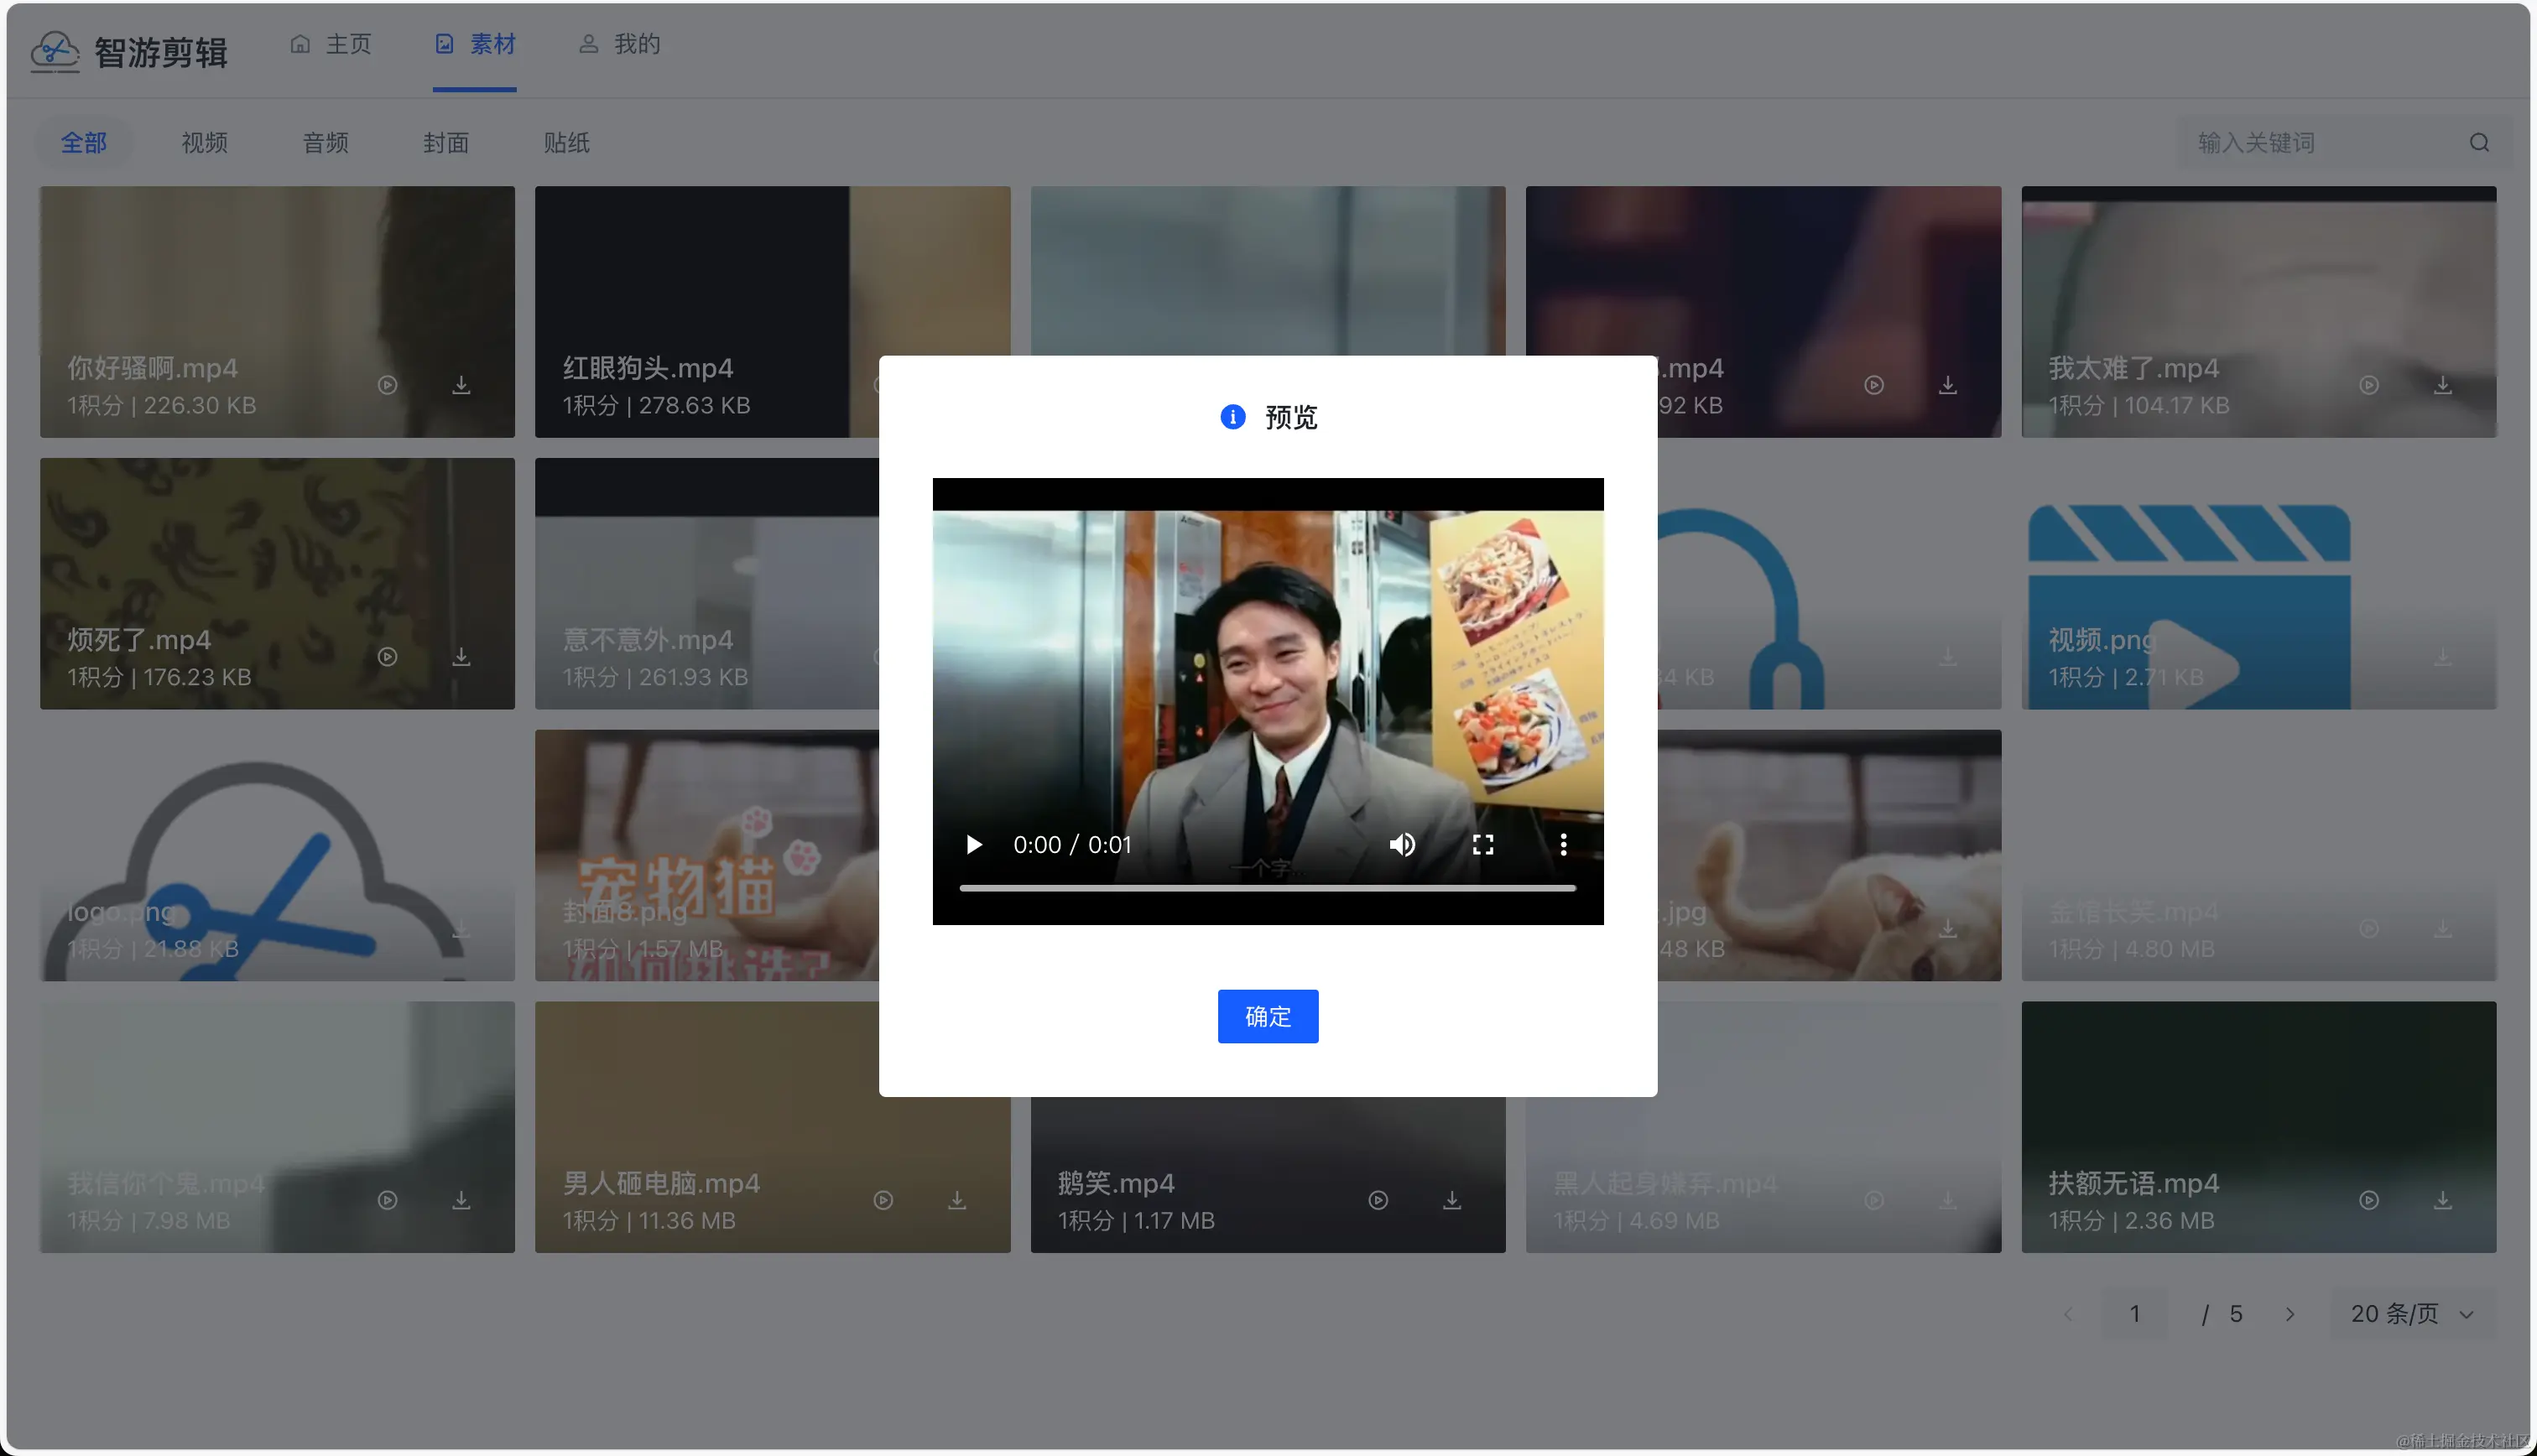Image resolution: width=2537 pixels, height=1456 pixels.
Task: Enter fullscreen for preview video
Action: pos(1483,845)
